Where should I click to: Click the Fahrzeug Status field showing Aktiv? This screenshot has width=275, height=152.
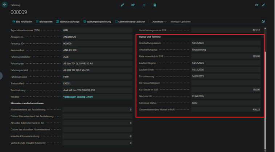pyautogui.click(x=225, y=103)
